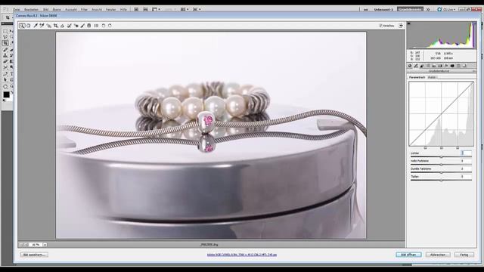484x272 pixels.
Task: Select the Color Sampler tool
Action: [42, 26]
